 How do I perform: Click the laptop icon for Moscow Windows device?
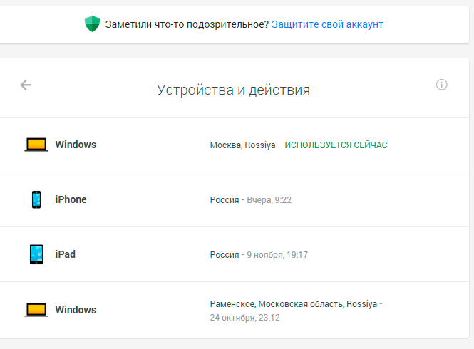[x=36, y=145]
